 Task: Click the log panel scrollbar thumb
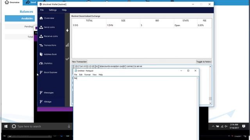[210, 98]
